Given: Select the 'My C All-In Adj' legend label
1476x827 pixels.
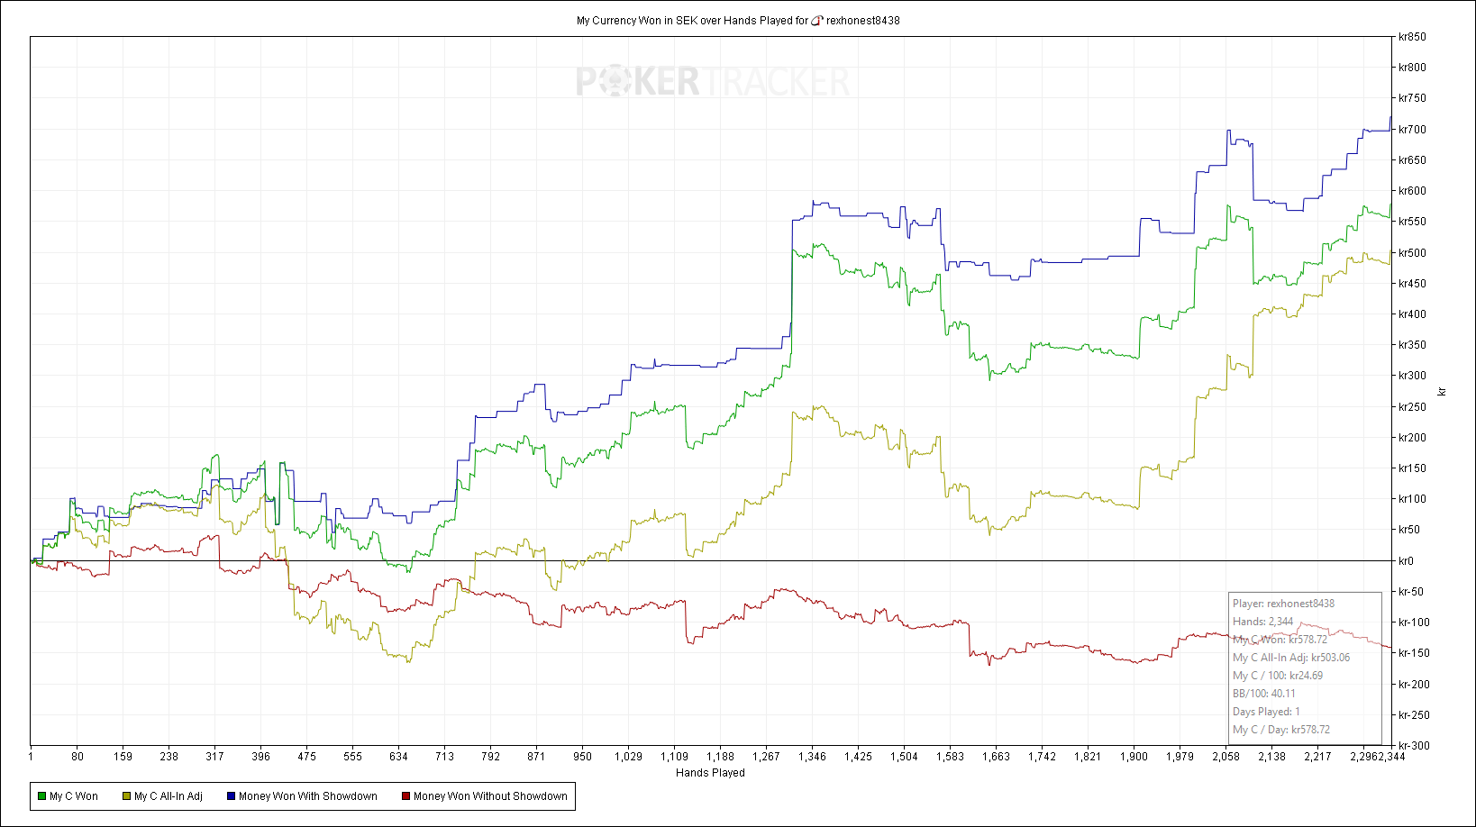Looking at the screenshot, I should (x=169, y=796).
